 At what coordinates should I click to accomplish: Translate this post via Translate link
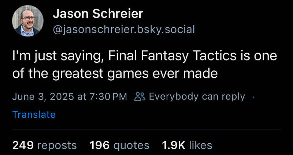pos(34,115)
